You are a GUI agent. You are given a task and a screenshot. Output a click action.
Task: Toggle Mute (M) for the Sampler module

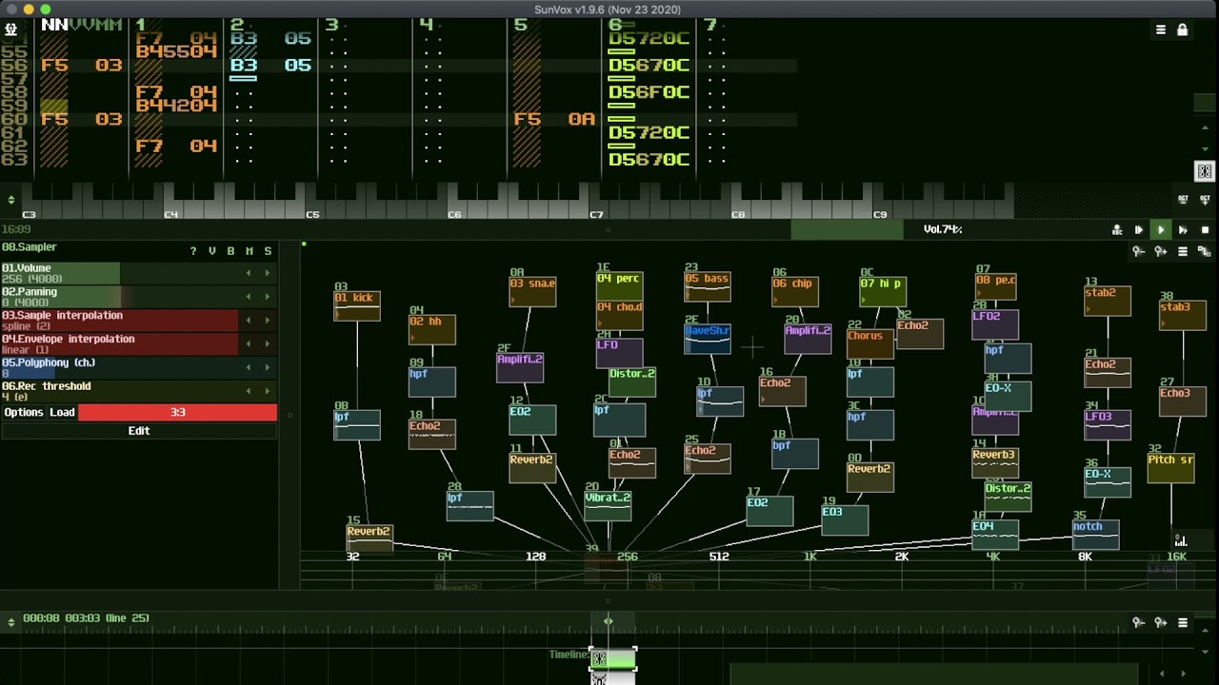(x=250, y=251)
